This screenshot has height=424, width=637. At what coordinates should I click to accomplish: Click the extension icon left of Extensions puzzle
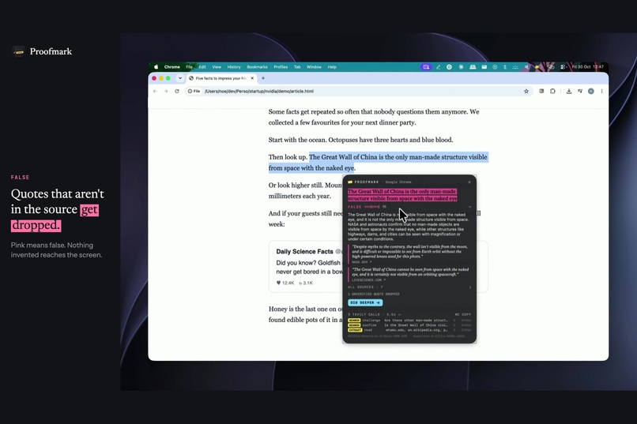tap(541, 92)
